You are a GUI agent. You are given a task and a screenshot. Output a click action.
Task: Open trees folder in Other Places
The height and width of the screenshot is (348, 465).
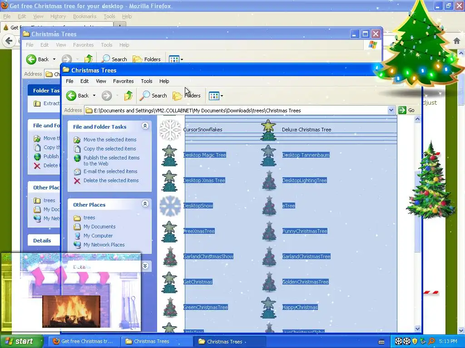[x=89, y=217]
